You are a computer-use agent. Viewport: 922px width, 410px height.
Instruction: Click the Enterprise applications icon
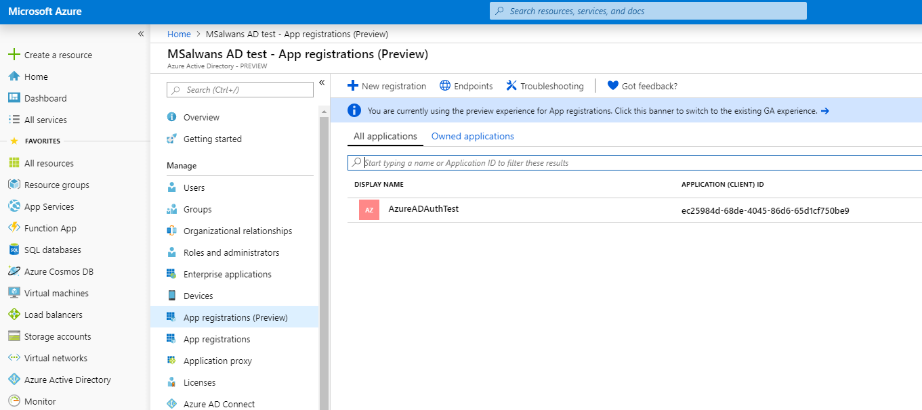tap(171, 274)
